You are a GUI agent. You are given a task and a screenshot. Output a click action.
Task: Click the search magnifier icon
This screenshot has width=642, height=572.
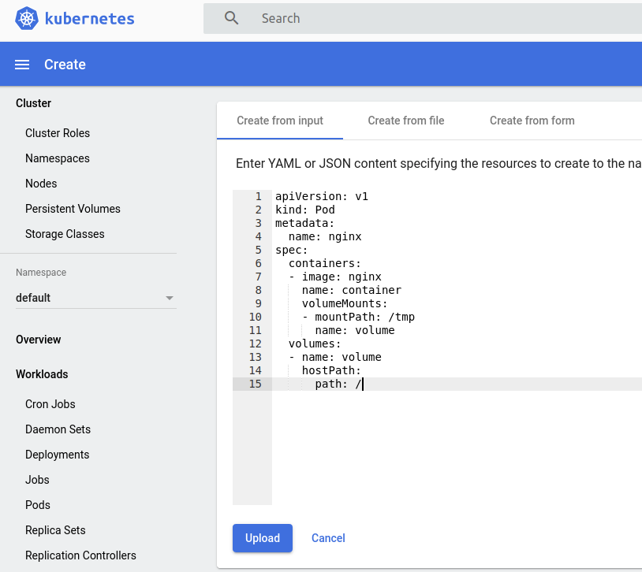tap(231, 18)
